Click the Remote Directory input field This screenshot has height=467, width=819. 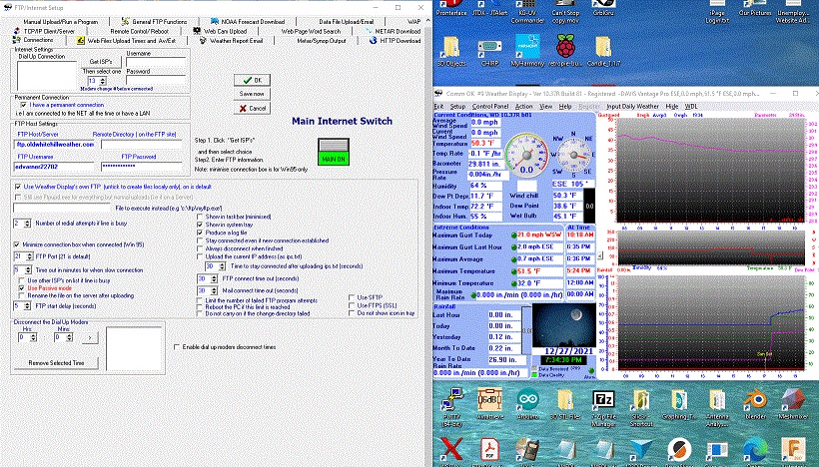(142, 145)
